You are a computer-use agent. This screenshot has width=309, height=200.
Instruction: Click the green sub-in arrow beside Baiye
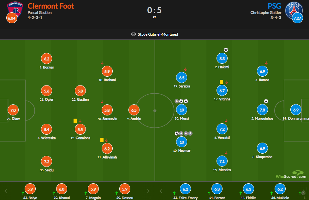(23, 193)
